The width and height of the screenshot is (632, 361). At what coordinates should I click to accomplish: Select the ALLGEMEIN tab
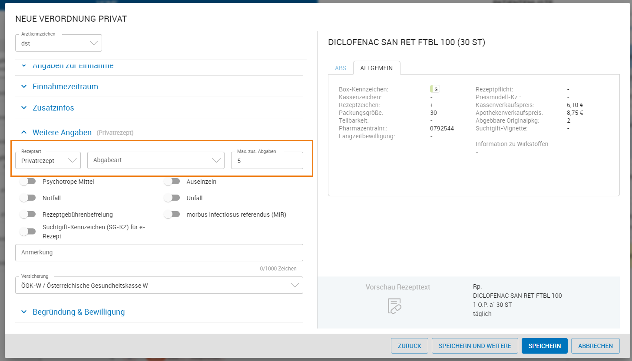point(377,68)
